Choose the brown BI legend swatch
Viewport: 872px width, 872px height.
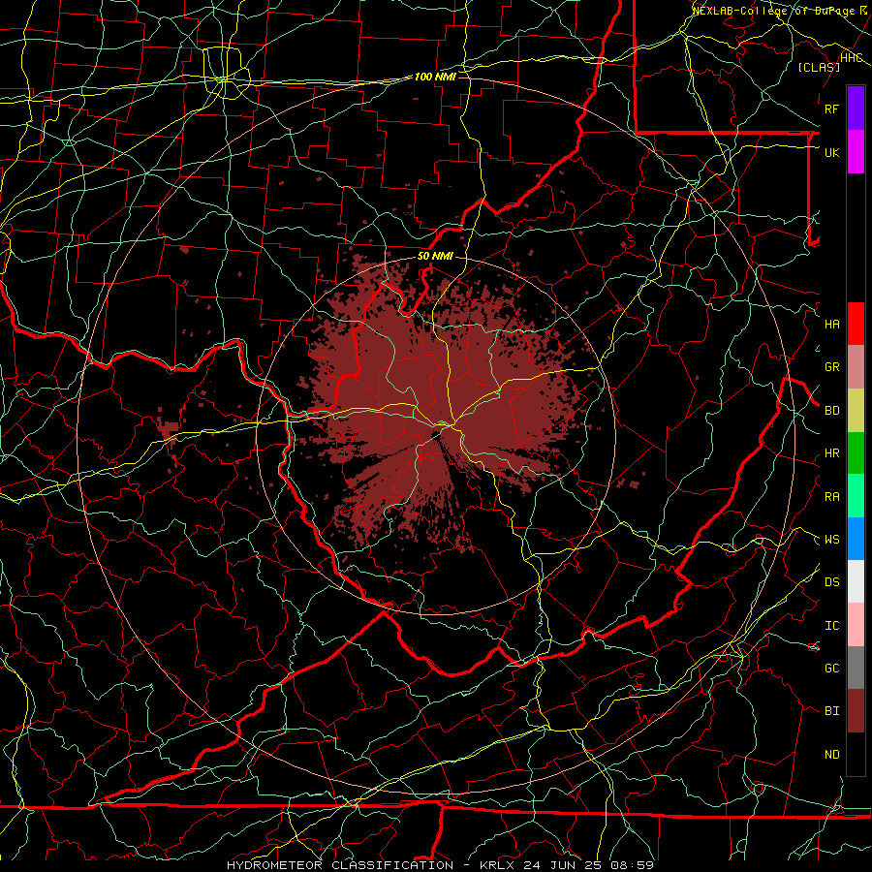(856, 711)
